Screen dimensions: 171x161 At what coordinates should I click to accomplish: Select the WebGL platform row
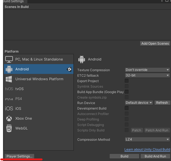[39, 128]
